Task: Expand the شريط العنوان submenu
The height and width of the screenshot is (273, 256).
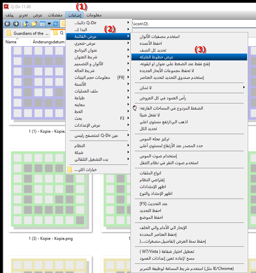Action: click(x=98, y=57)
